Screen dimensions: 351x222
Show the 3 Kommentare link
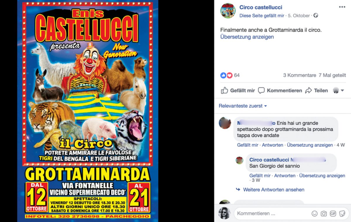pyautogui.click(x=300, y=75)
